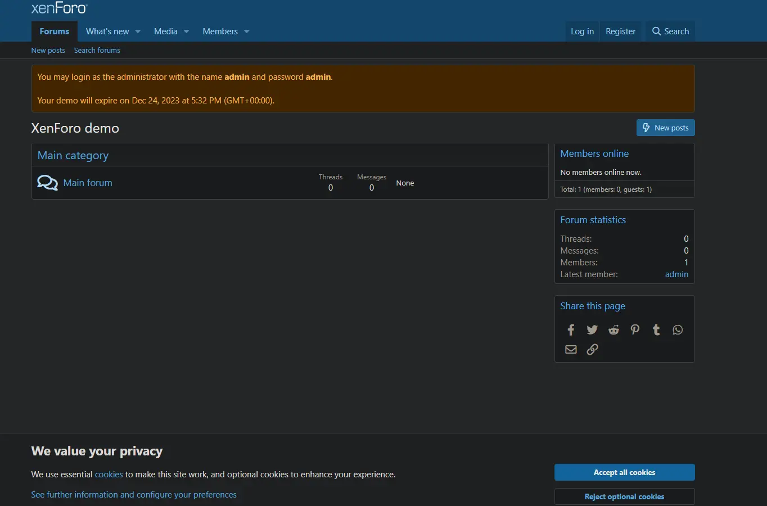This screenshot has height=506, width=767.
Task: Click the 'We value your privacy' heading
Action: pyautogui.click(x=97, y=451)
